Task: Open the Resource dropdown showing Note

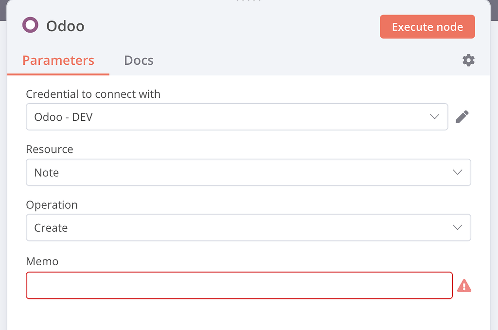Action: [x=249, y=172]
